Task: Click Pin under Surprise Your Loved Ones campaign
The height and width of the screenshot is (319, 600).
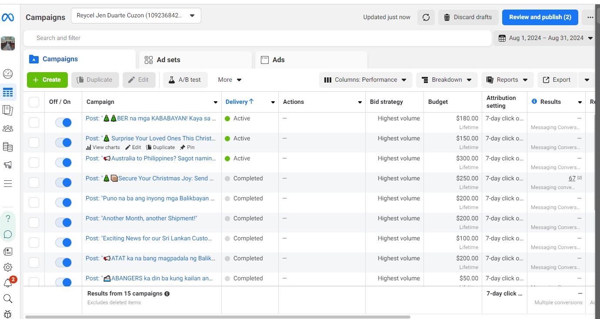Action: [187, 147]
